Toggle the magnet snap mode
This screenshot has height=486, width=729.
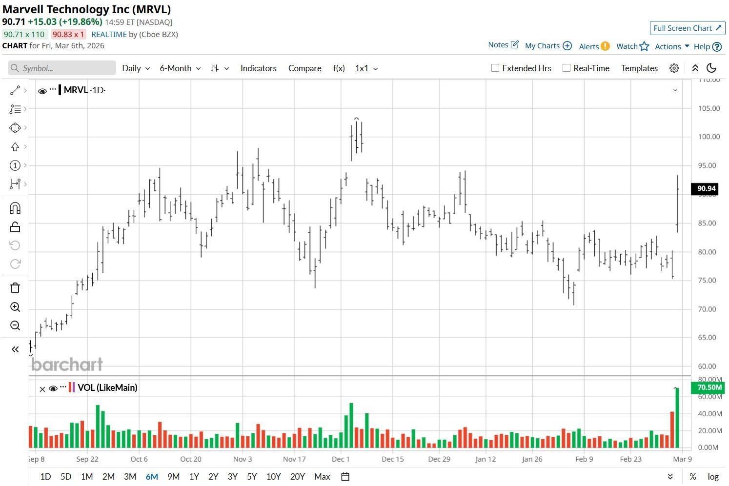click(15, 208)
